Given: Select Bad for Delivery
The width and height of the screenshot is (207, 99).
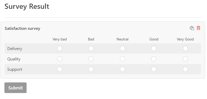Looking at the screenshot, I should [x=91, y=48].
